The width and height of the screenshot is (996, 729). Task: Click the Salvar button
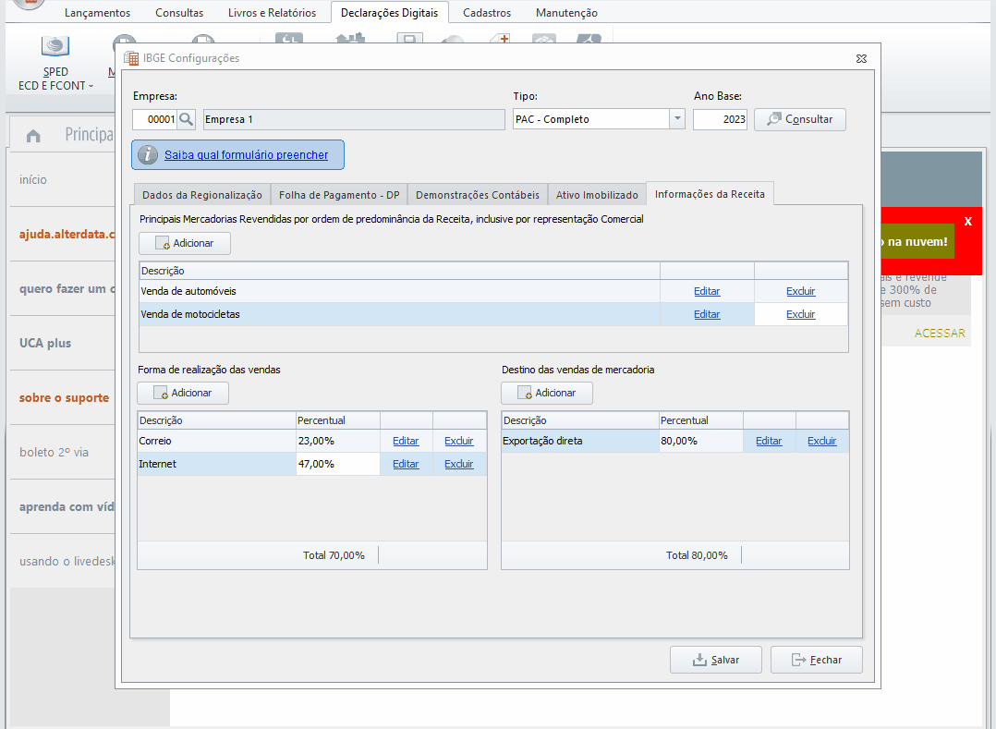coord(716,660)
